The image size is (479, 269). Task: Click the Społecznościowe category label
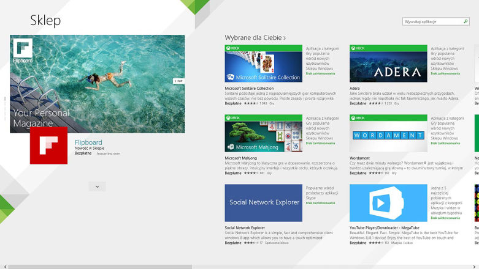pyautogui.click(x=277, y=243)
